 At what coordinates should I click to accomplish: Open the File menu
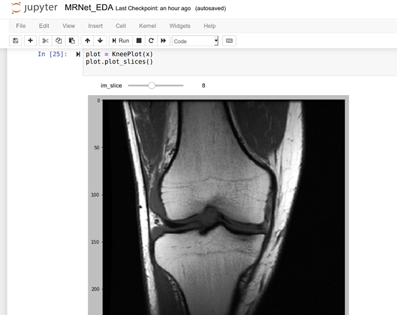pyautogui.click(x=21, y=26)
